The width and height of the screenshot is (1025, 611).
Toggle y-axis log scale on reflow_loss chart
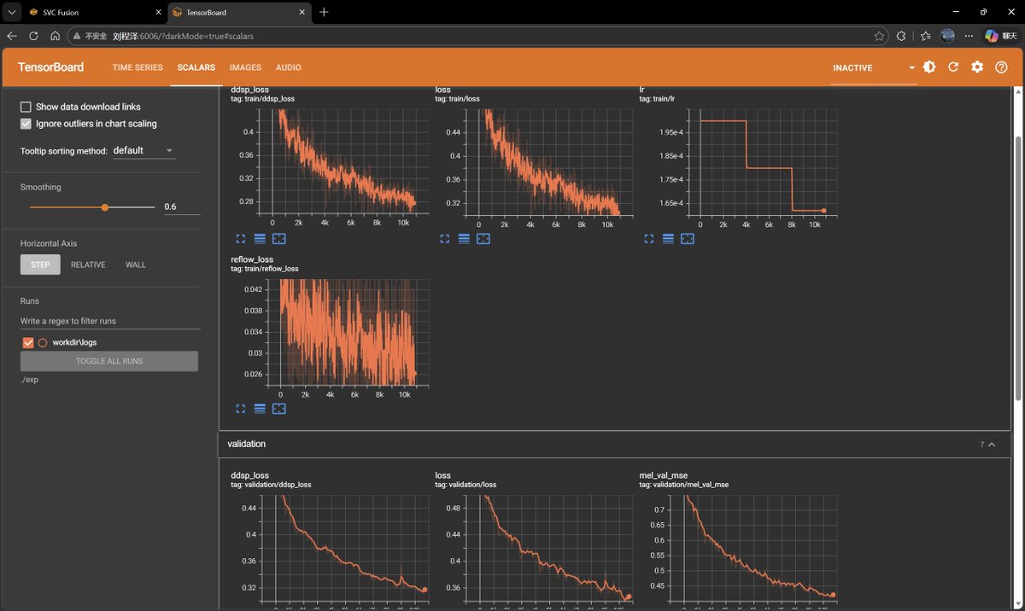click(260, 409)
